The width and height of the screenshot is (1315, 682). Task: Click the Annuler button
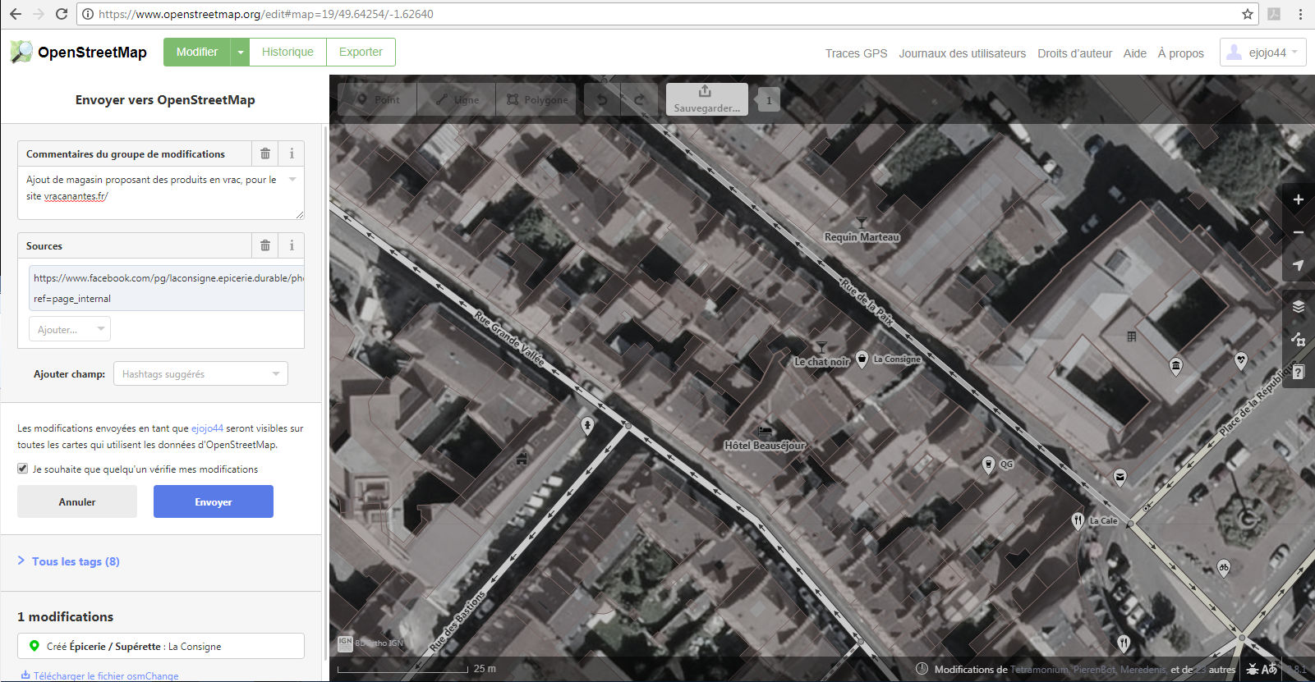[77, 501]
